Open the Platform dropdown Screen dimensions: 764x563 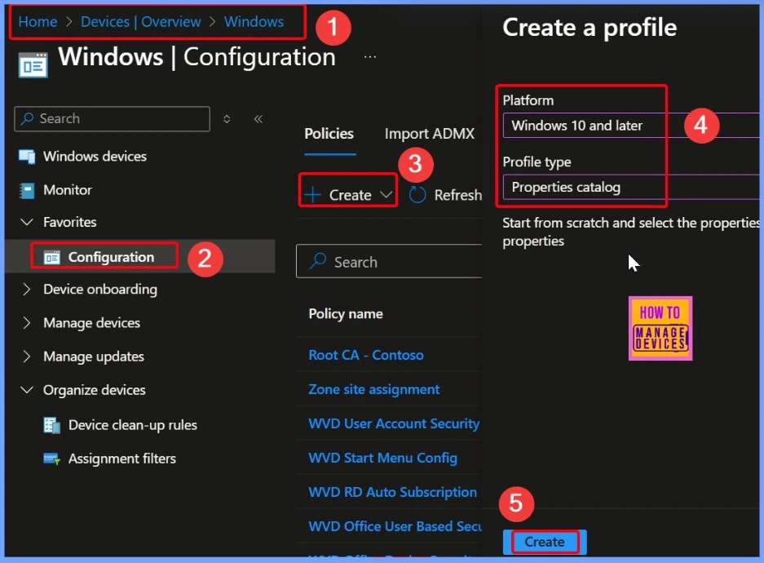(x=630, y=126)
